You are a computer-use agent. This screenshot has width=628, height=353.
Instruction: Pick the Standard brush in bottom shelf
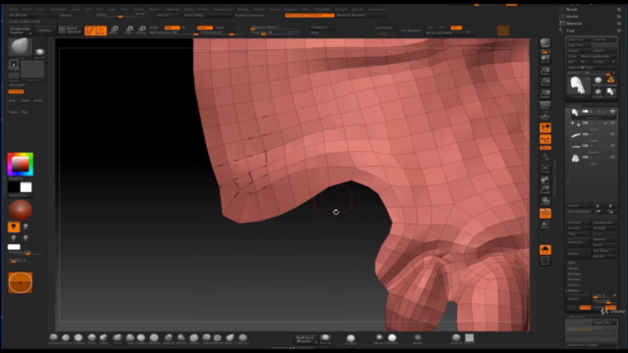point(53,338)
